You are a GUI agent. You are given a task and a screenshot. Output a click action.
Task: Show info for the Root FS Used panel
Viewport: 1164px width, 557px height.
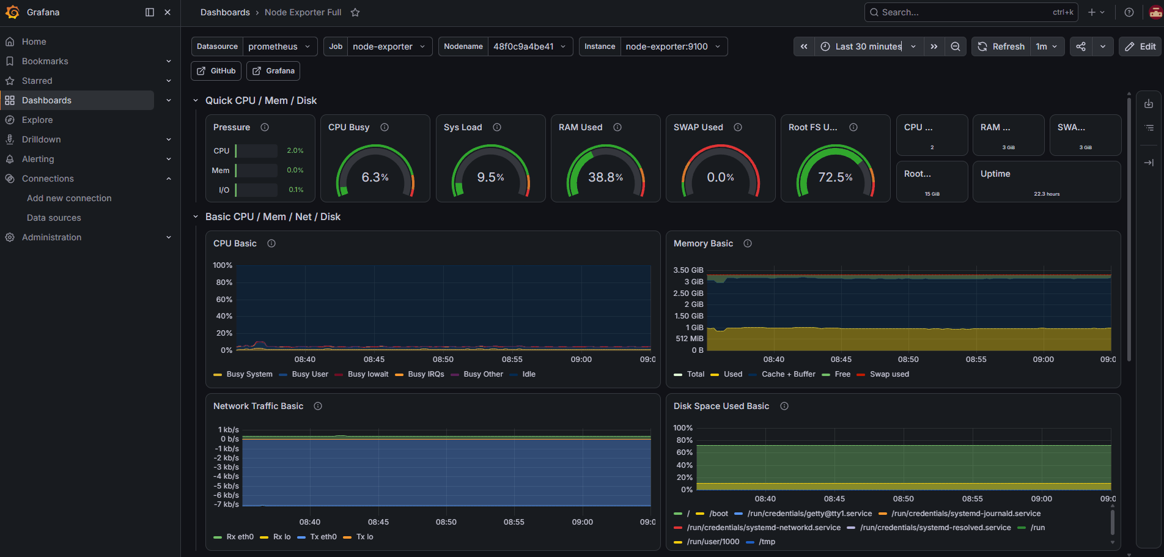point(853,127)
